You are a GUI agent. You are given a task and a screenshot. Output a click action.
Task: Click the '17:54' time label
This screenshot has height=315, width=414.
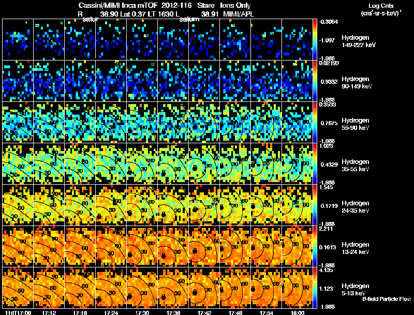click(267, 312)
